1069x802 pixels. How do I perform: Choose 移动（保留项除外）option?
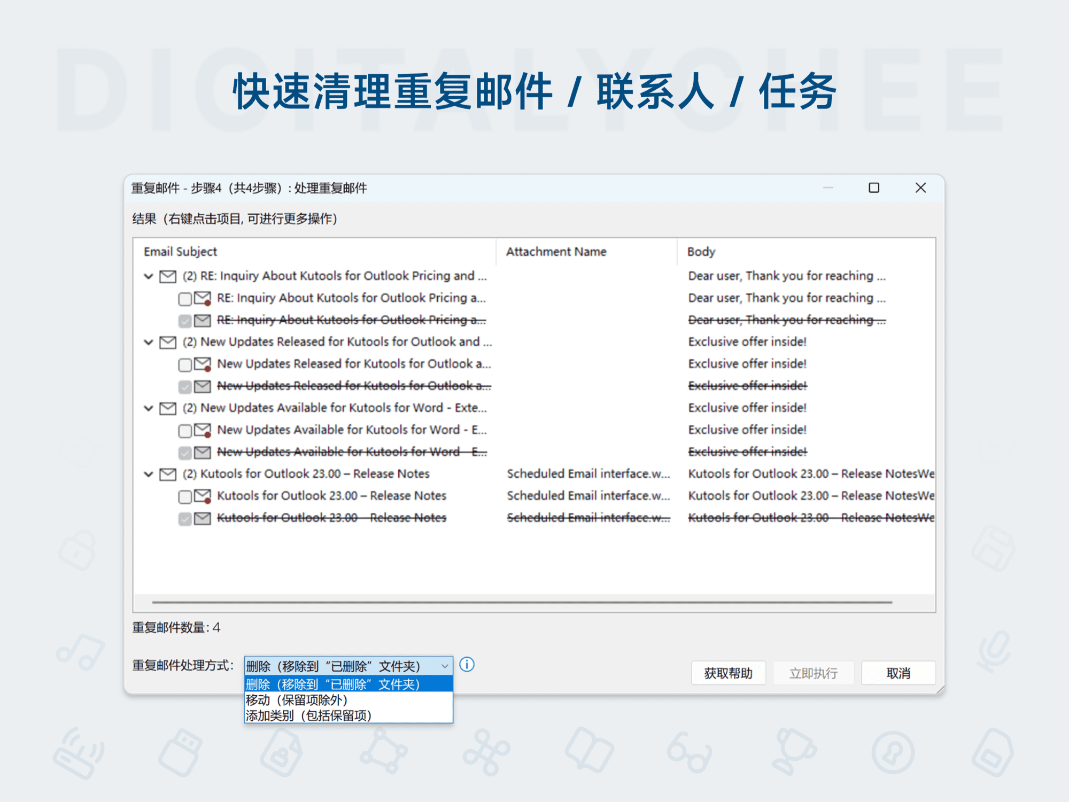pos(348,699)
